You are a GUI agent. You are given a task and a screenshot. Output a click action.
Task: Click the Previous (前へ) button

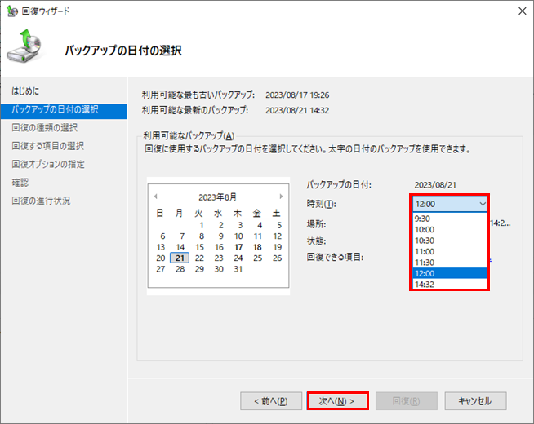(x=271, y=401)
